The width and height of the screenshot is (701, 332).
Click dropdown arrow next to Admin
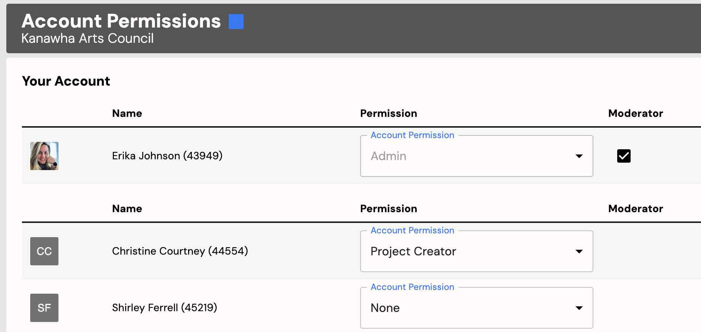click(579, 156)
